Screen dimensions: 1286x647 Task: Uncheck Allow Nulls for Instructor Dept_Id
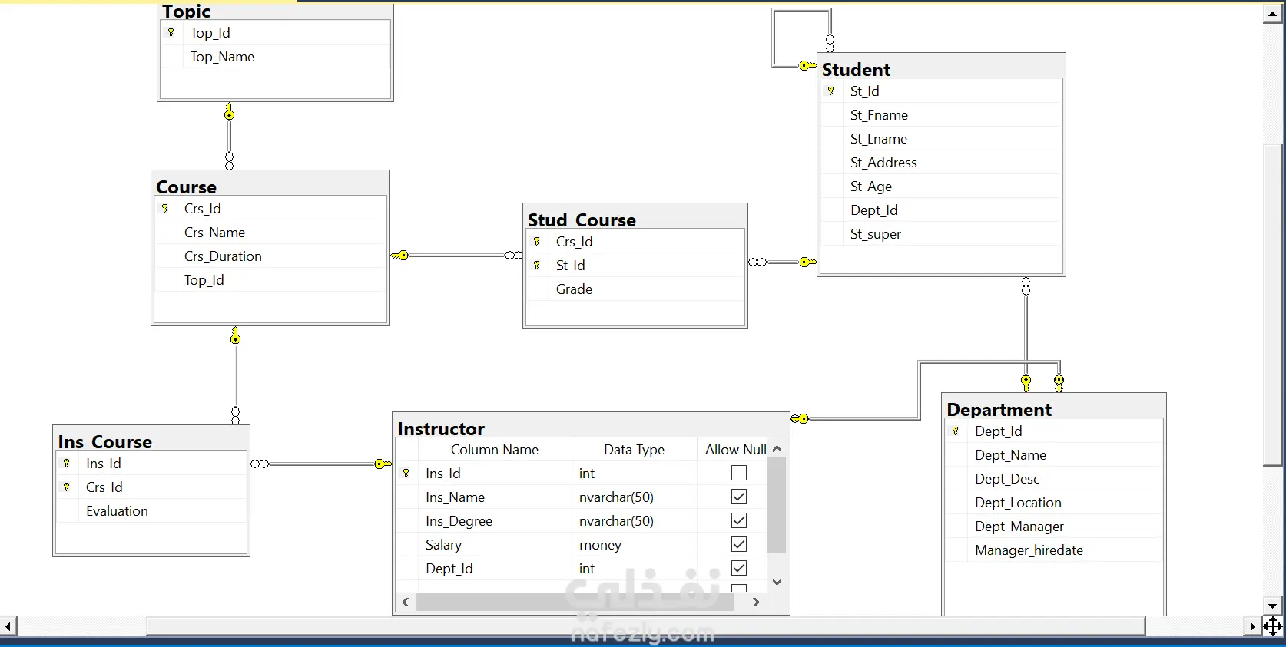[x=739, y=568]
